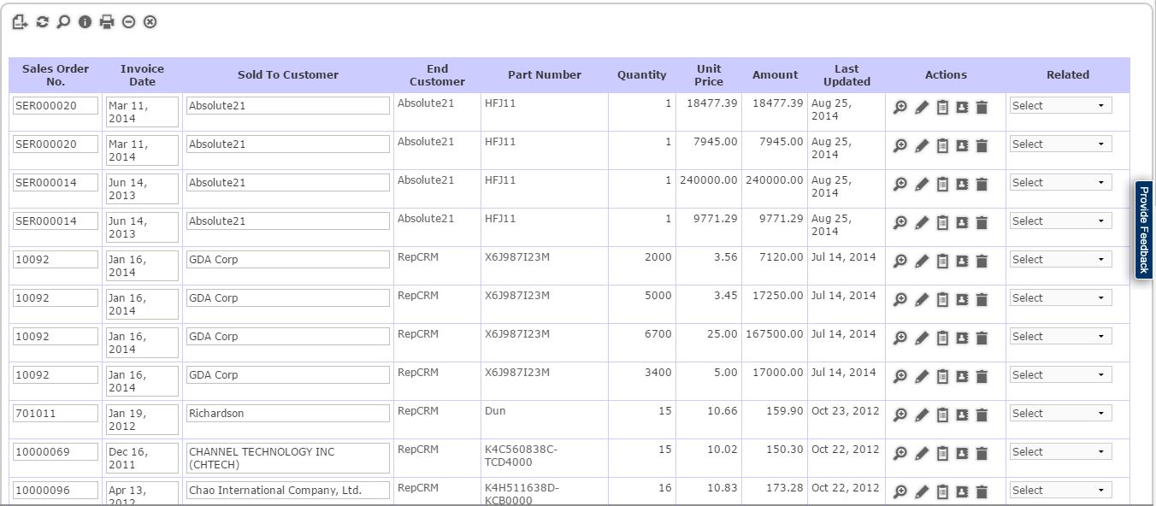1156x506 pixels.
Task: Open Related dropdown for order 10000069
Action: tap(1060, 452)
